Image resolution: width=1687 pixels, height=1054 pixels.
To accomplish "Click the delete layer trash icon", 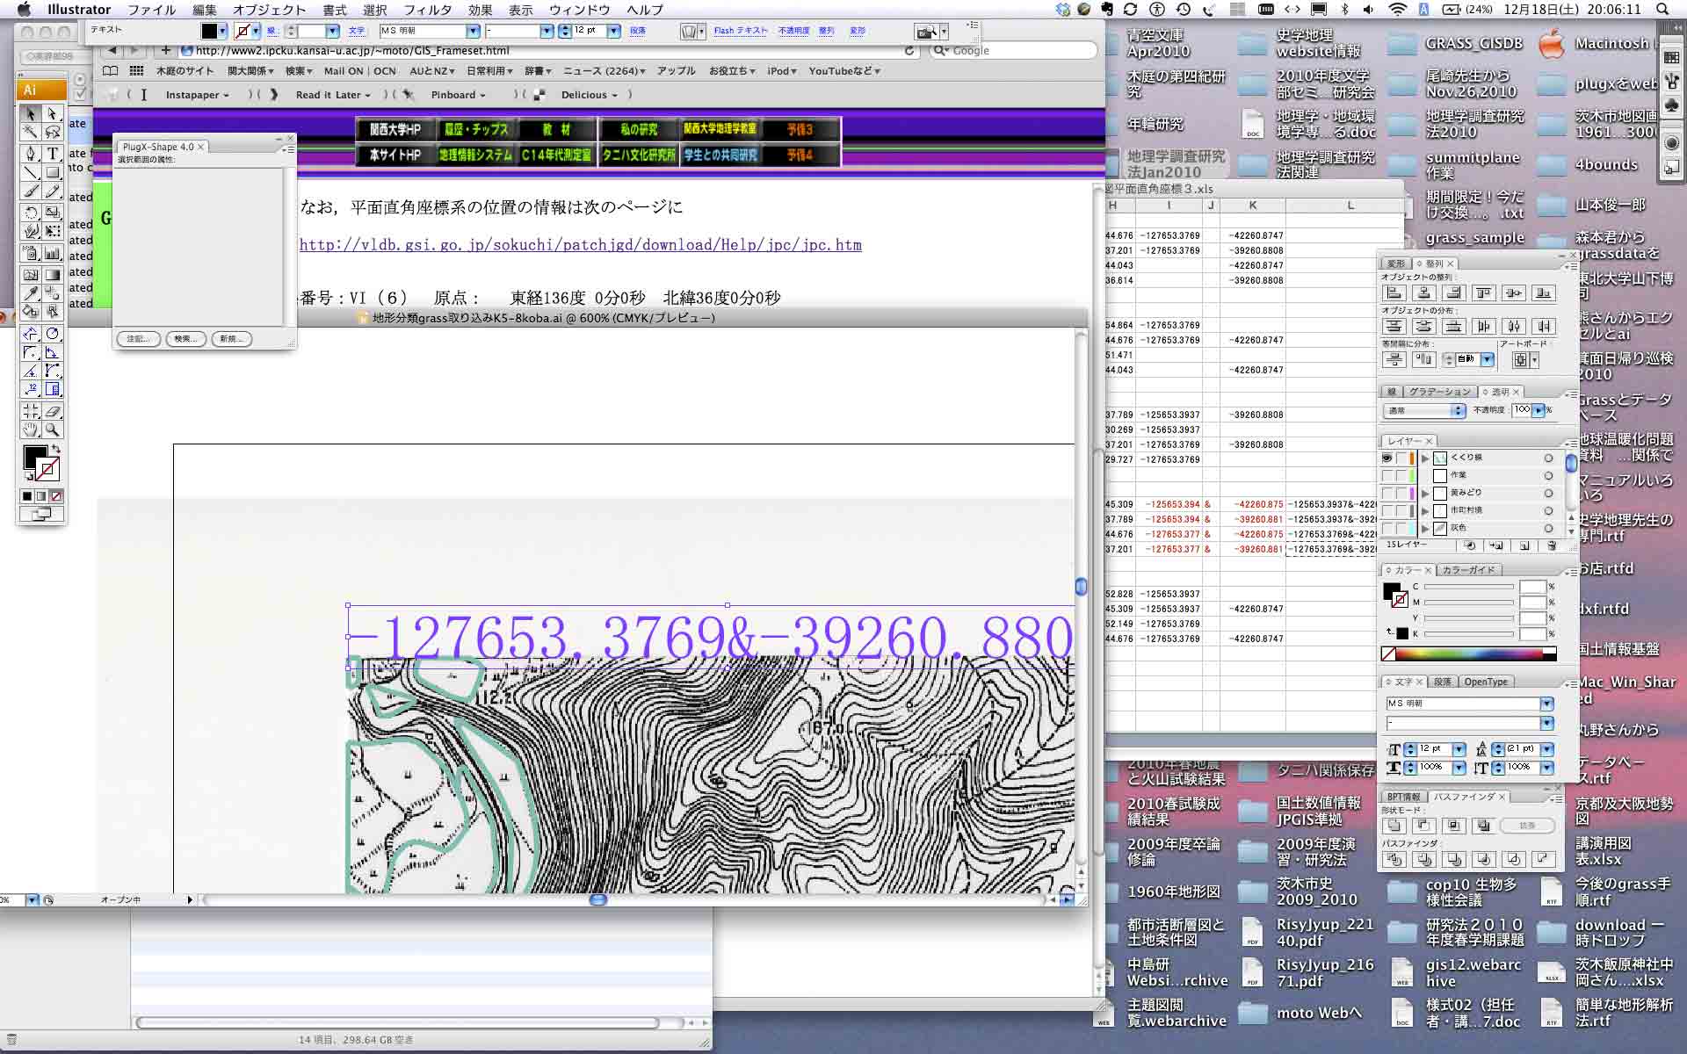I will 1551,545.
